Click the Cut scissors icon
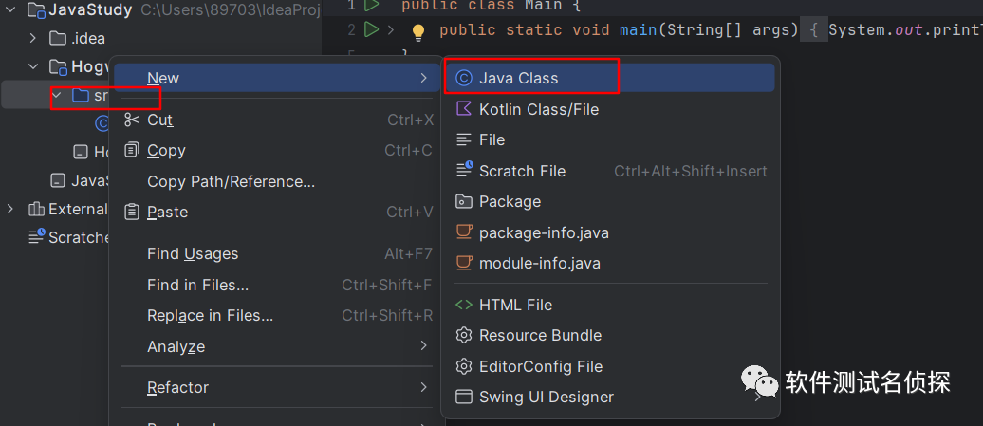The image size is (983, 426). coord(131,120)
